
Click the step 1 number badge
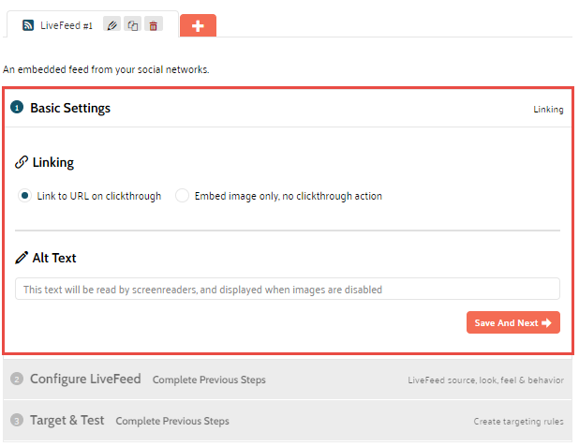17,108
